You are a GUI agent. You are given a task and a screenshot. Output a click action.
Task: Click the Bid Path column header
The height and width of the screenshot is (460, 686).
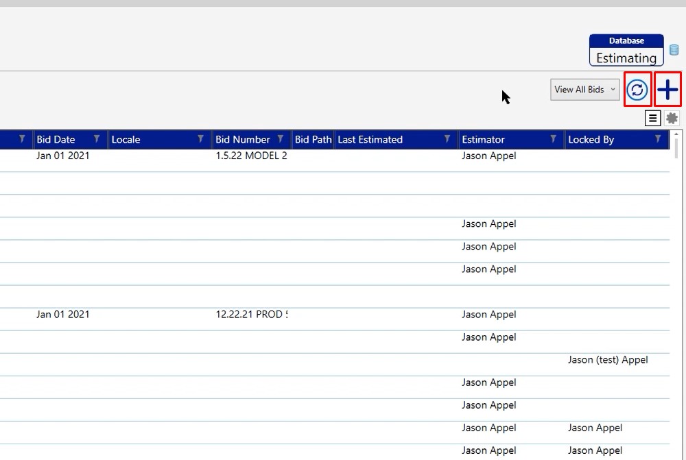[x=314, y=139]
